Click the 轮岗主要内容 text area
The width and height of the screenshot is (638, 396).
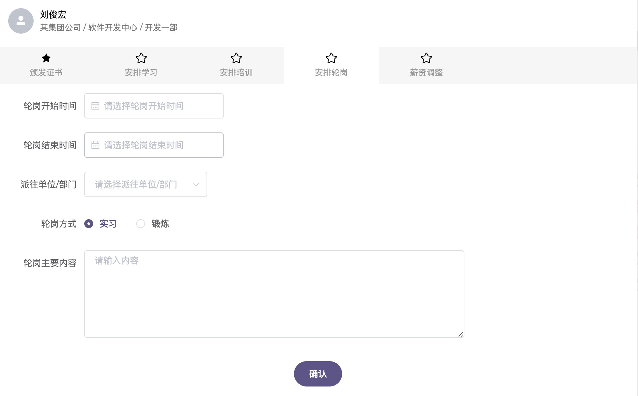click(274, 294)
